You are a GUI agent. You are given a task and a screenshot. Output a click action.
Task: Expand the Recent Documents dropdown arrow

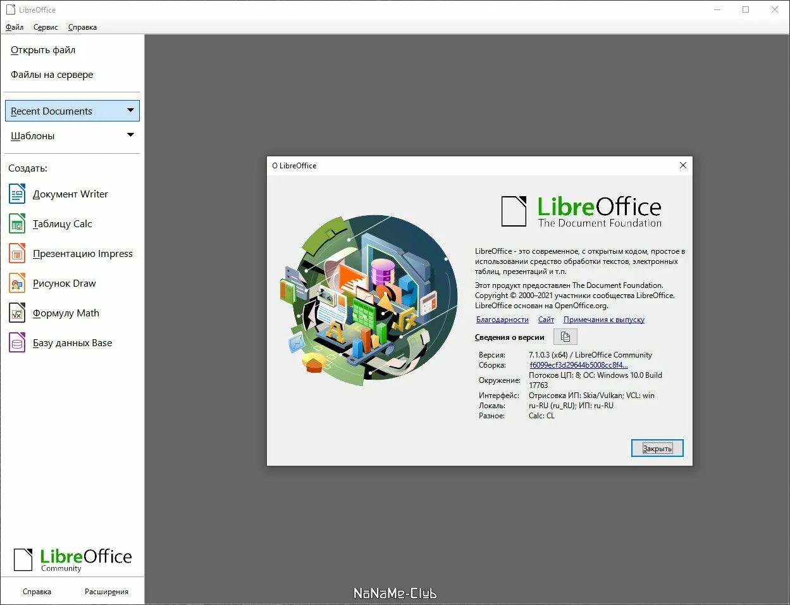coord(130,110)
